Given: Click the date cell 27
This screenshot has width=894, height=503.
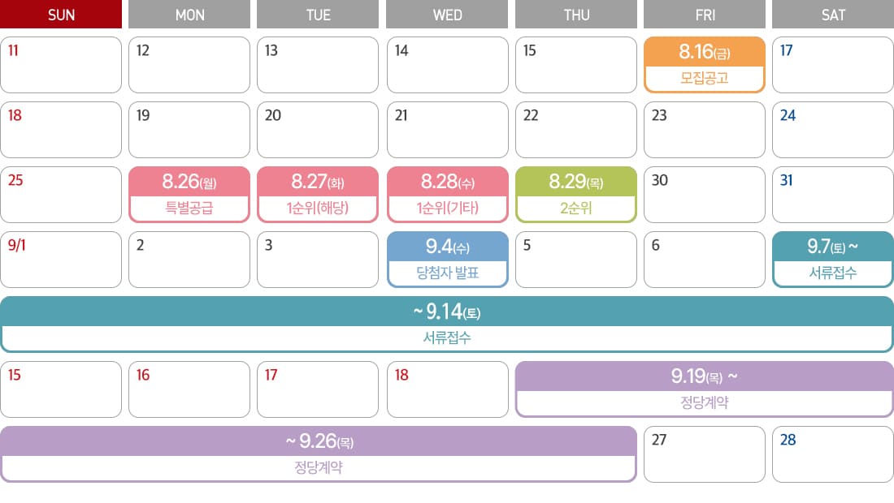Looking at the screenshot, I should (x=704, y=454).
